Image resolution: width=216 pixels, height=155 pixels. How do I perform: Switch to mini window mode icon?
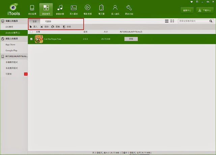(208, 2)
